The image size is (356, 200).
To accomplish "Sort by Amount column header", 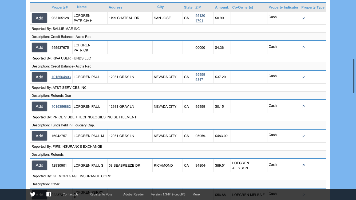I will pos(222,7).
